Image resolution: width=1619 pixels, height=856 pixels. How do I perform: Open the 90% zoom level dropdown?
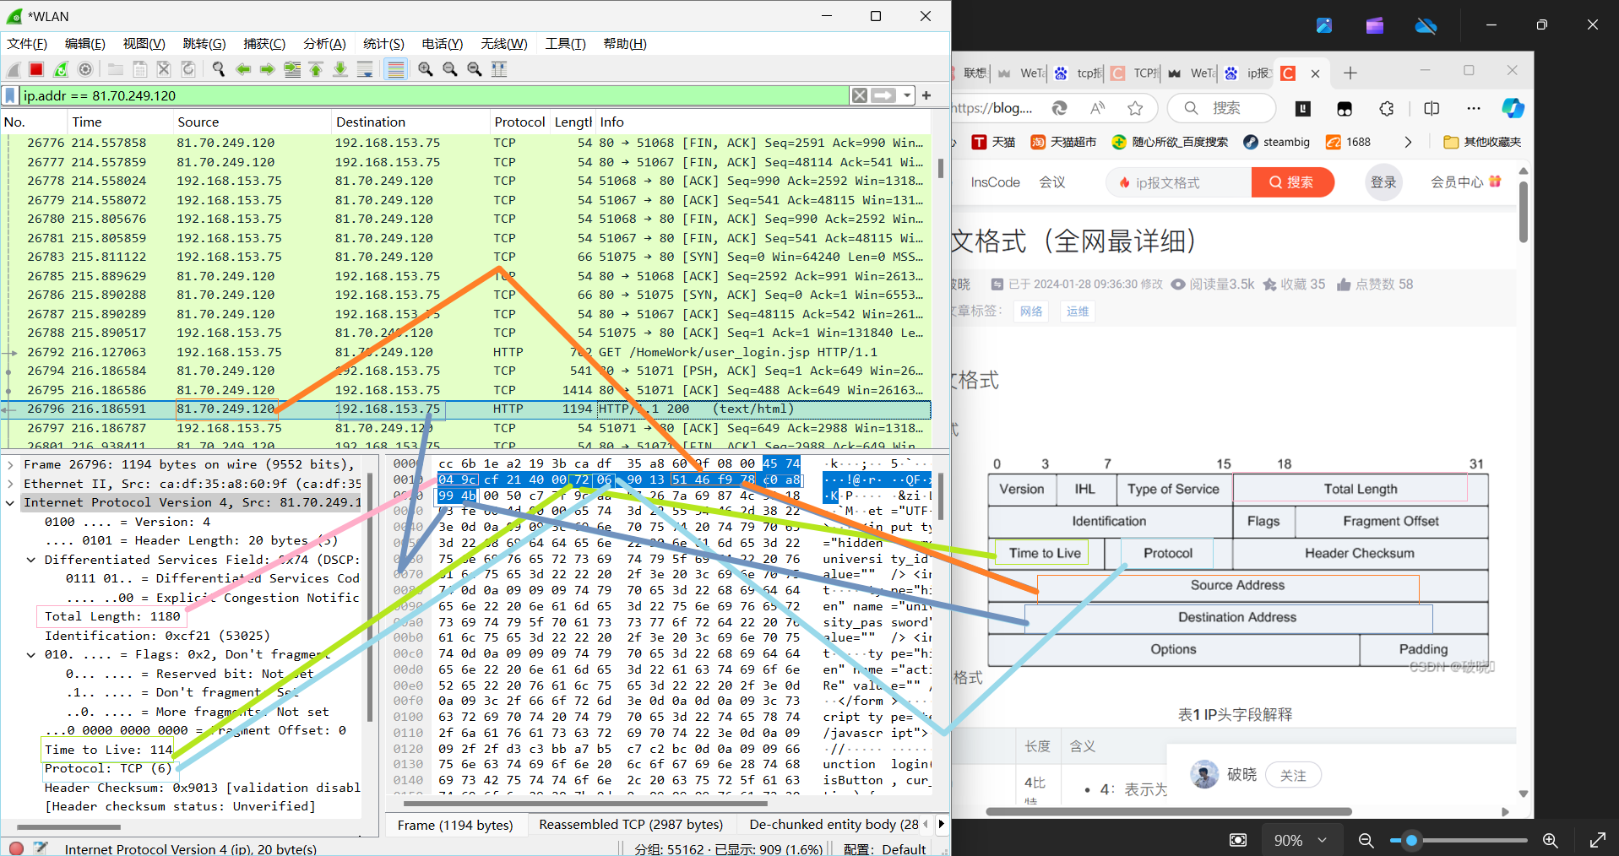click(x=1300, y=840)
